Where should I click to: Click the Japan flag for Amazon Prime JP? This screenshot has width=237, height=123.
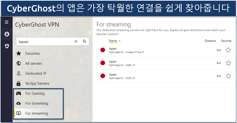(x=103, y=50)
